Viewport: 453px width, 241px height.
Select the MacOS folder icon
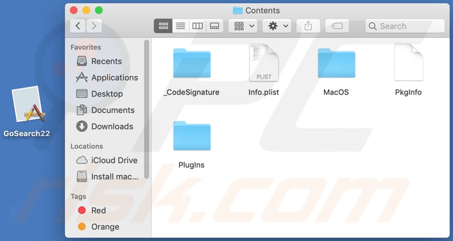336,63
